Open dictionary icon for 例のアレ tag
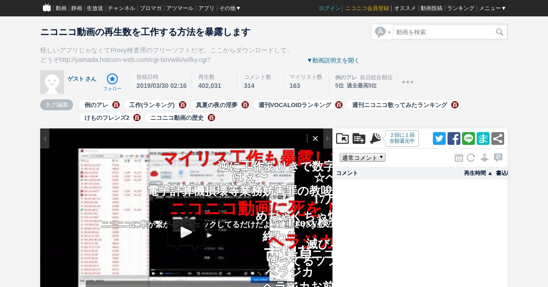 tap(116, 105)
